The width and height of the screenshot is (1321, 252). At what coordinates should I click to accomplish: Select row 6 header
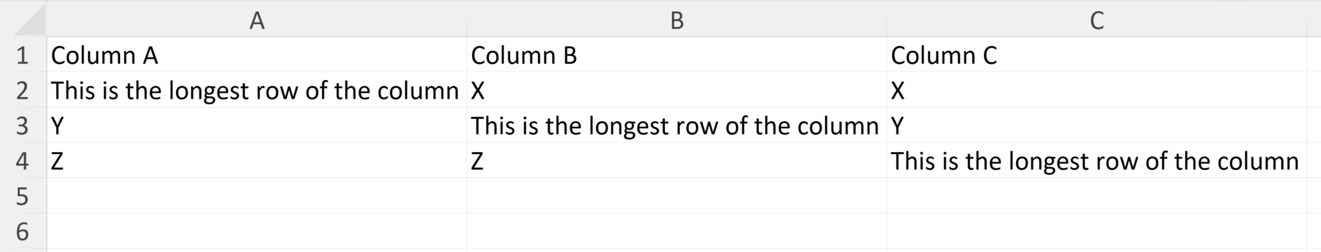[23, 230]
